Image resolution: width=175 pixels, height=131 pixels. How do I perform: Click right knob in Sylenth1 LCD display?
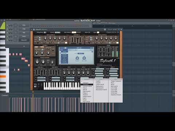click(84, 58)
